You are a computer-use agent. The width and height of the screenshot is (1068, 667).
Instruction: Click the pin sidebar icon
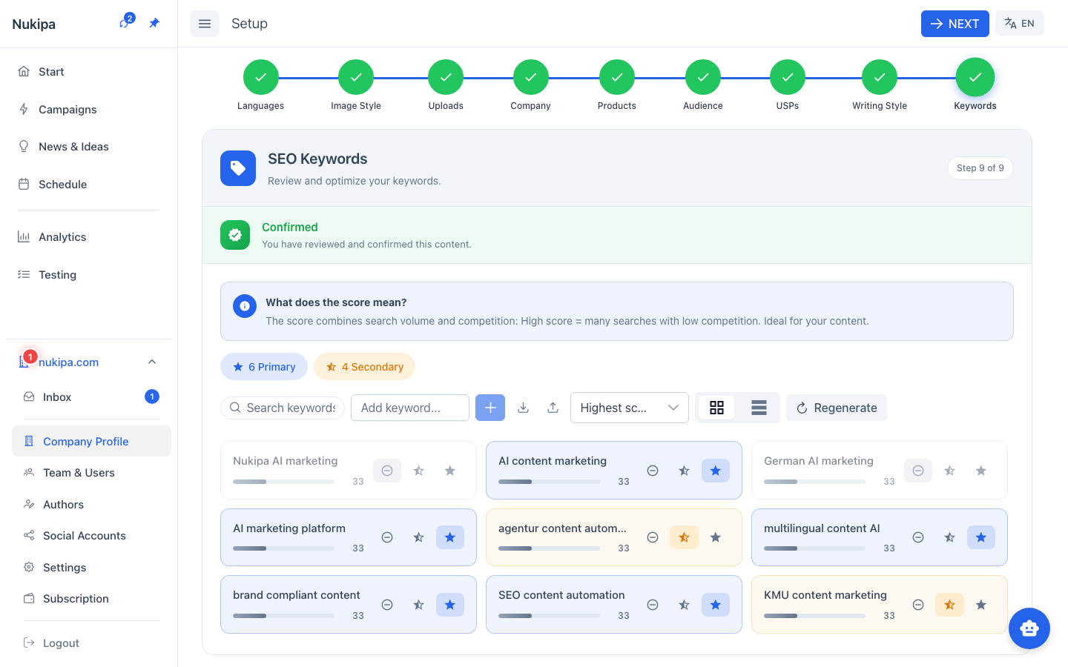154,23
